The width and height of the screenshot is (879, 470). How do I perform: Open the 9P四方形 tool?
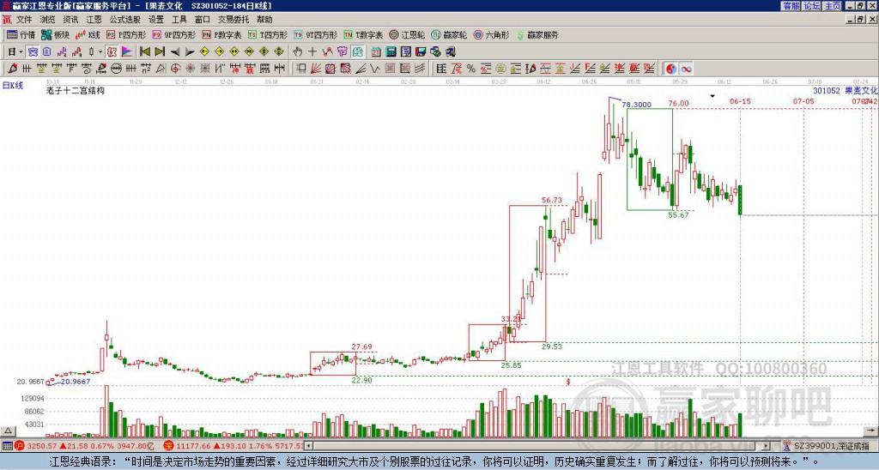[x=173, y=34]
